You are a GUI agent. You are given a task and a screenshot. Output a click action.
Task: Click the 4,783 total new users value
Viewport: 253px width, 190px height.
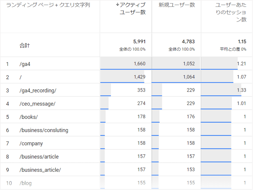point(188,42)
